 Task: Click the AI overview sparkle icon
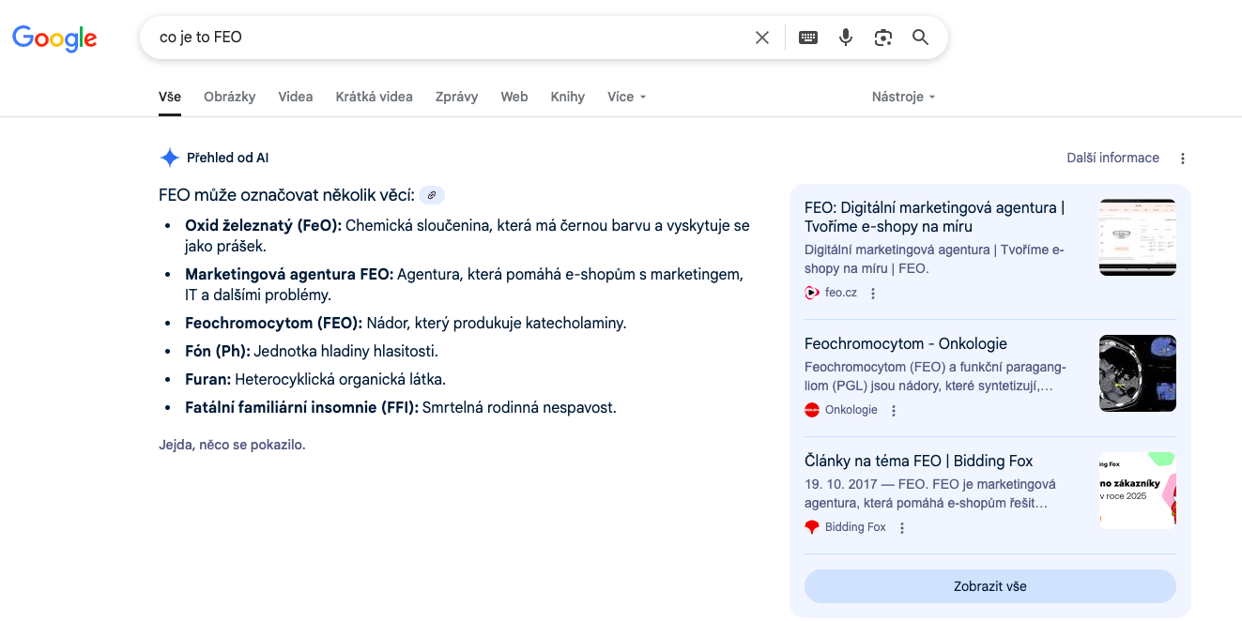tap(169, 158)
